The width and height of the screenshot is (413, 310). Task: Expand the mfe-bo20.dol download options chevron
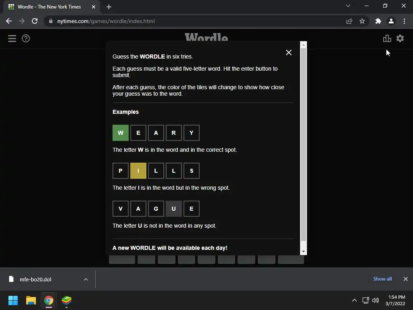tap(86, 279)
